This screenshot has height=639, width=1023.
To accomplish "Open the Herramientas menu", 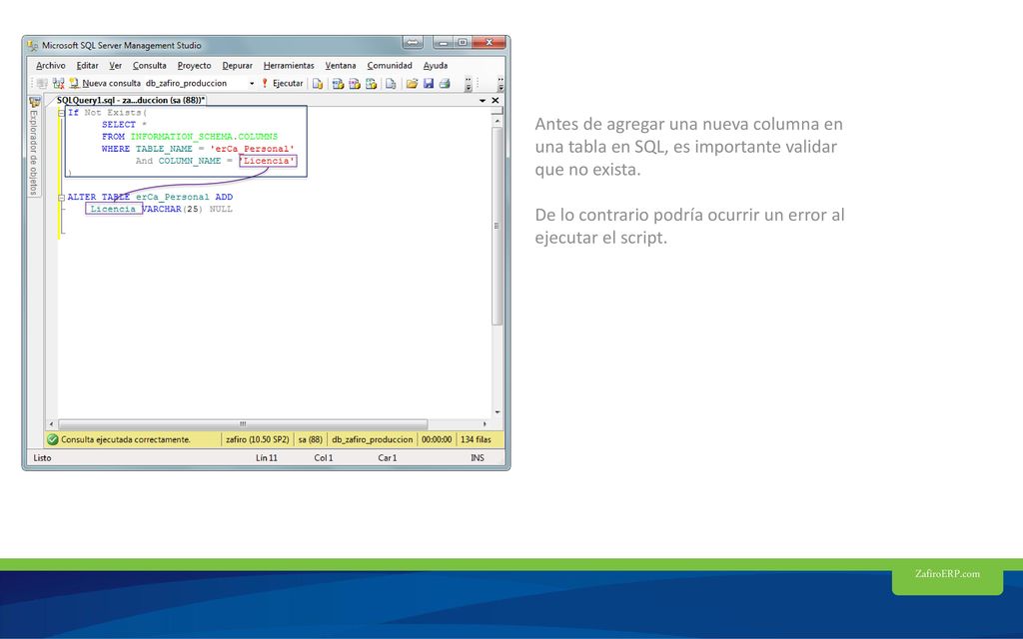I will click(289, 65).
